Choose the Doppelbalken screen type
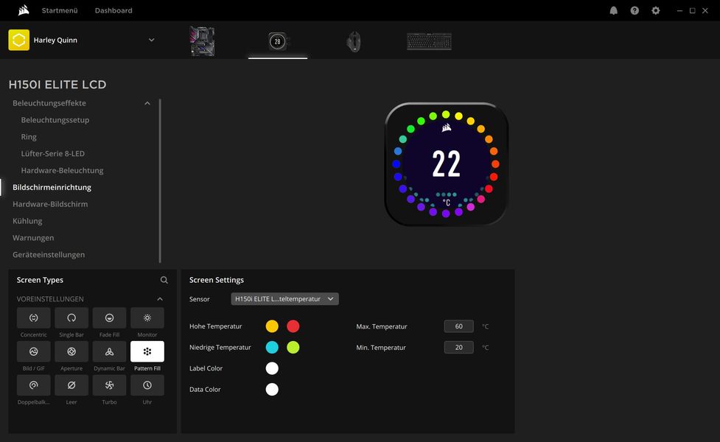This screenshot has height=442, width=720. pos(33,385)
